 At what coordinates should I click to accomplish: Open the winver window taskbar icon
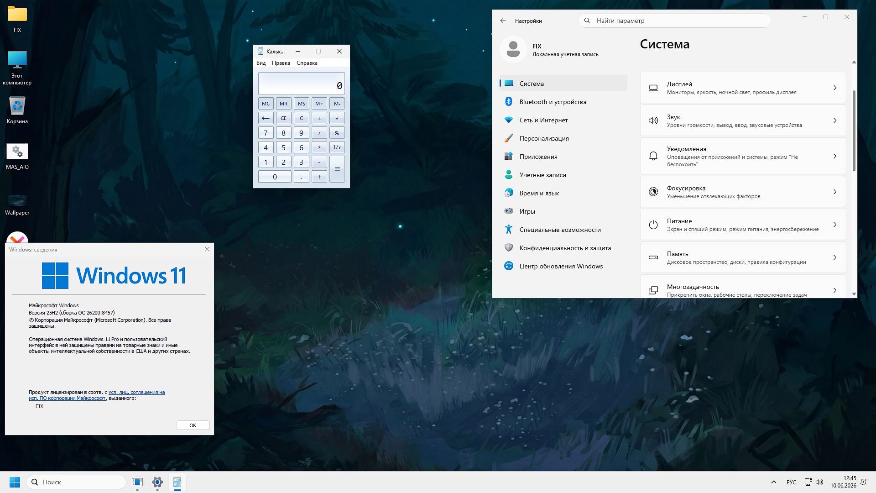point(137,482)
